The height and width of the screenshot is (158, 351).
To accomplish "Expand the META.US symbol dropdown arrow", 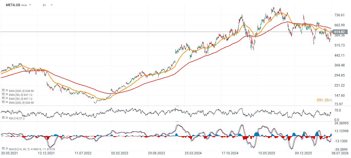I will [x=30, y=5].
